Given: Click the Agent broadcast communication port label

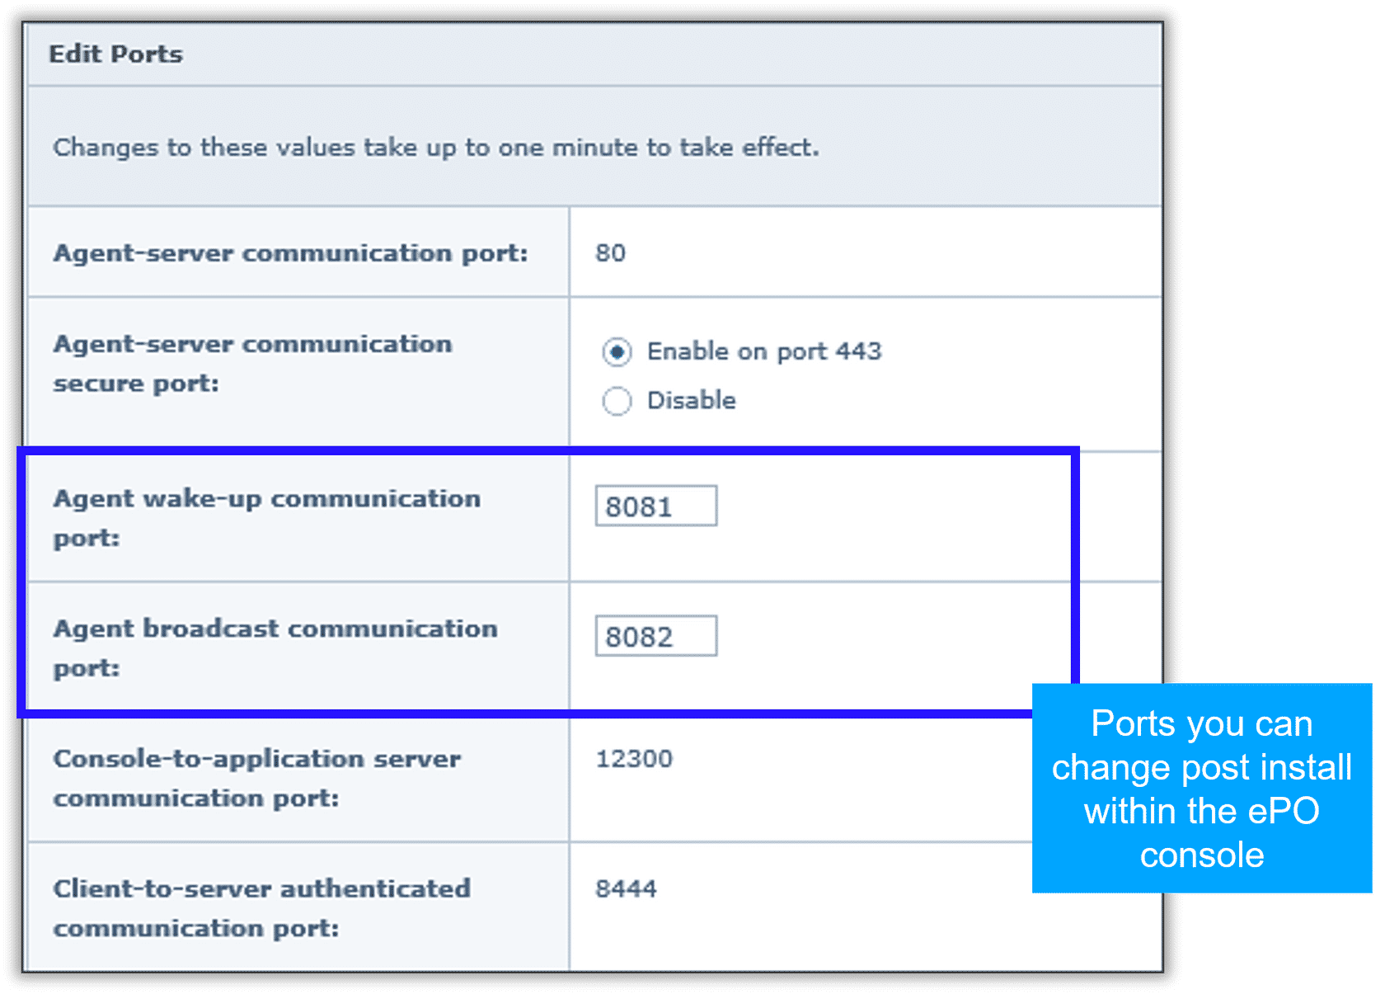Looking at the screenshot, I should [x=275, y=648].
